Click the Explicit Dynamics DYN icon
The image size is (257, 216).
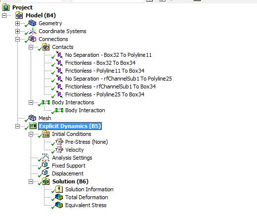click(x=33, y=126)
